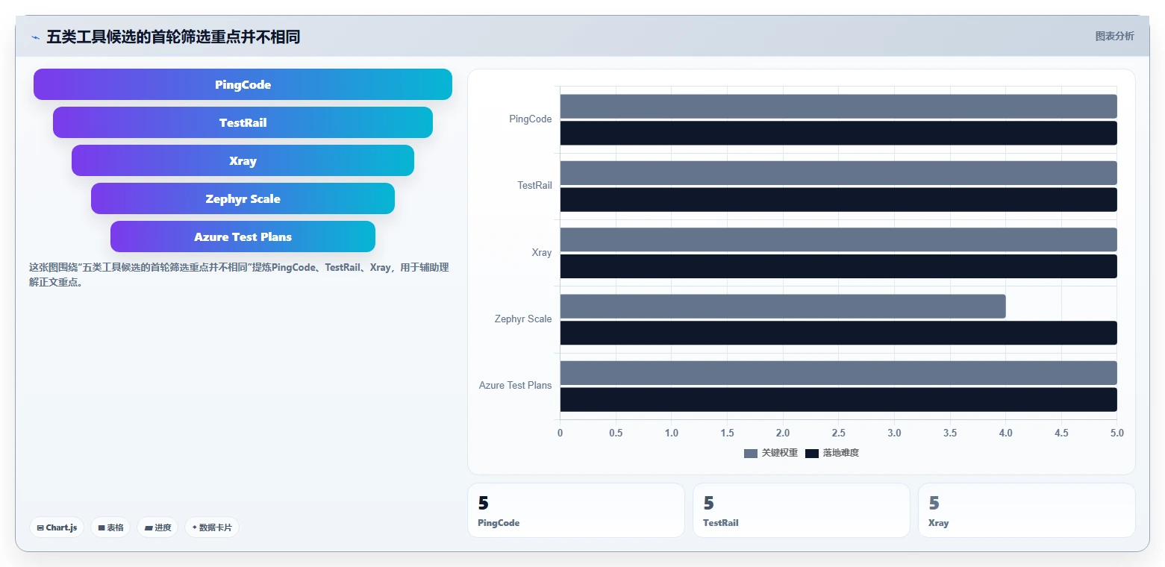Click the 5.0 tick on the x-axis
1165x567 pixels.
pyautogui.click(x=1116, y=433)
